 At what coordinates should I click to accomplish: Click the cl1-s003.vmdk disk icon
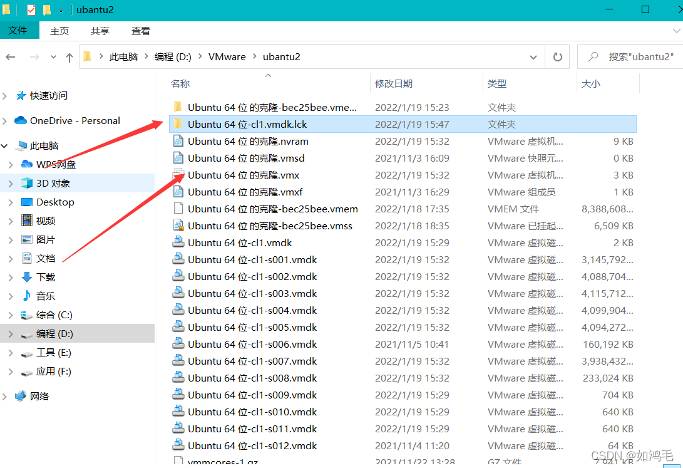coord(178,293)
